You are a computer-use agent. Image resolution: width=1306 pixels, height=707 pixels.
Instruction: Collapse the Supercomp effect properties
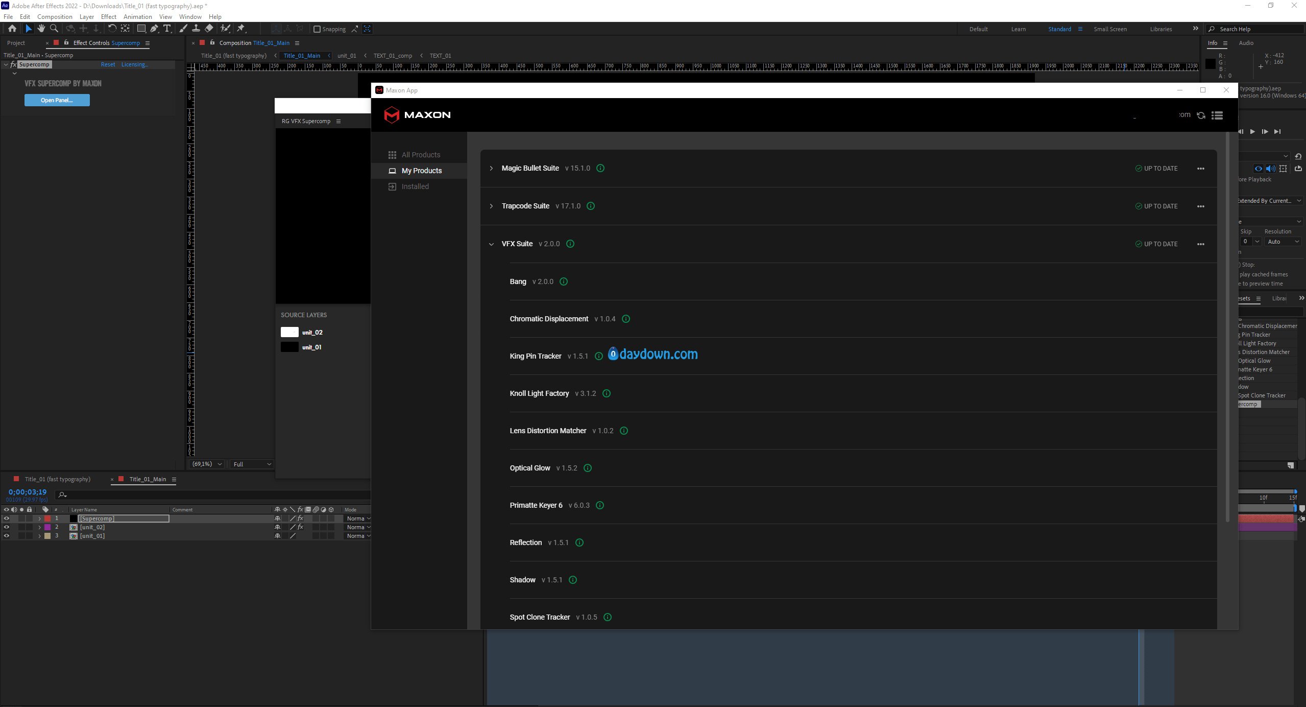[6, 64]
